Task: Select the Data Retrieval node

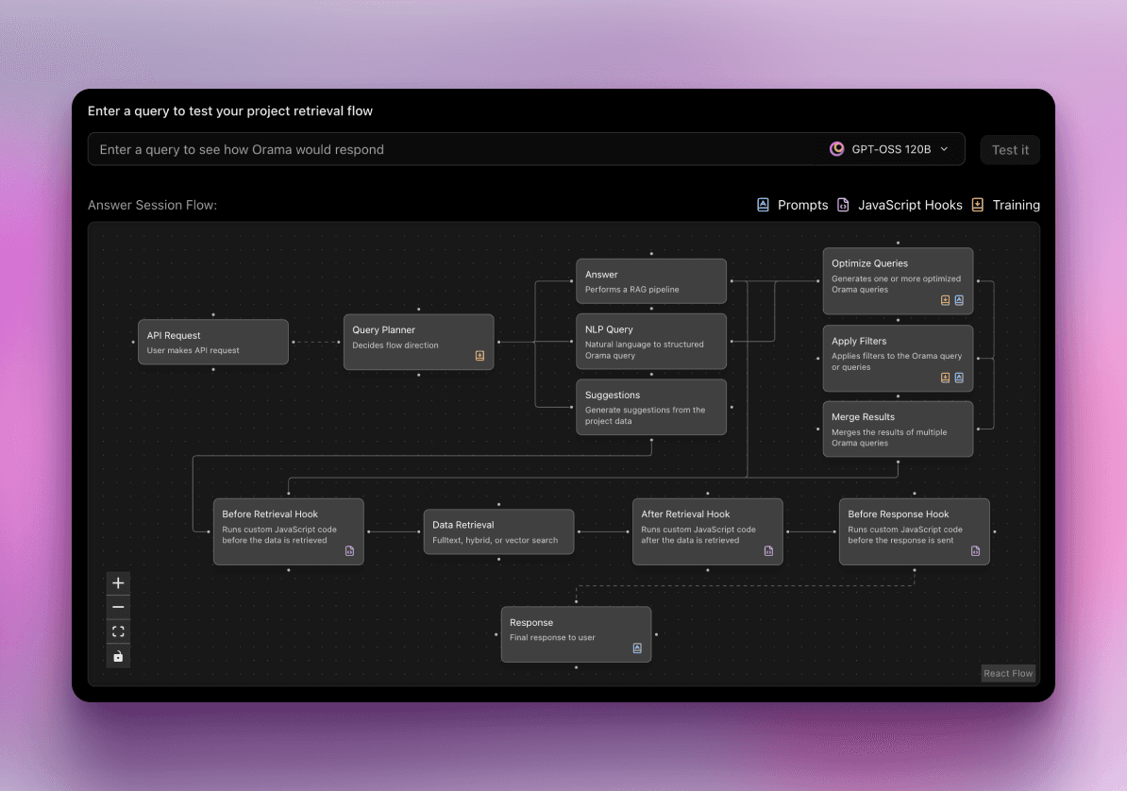Action: 498,532
